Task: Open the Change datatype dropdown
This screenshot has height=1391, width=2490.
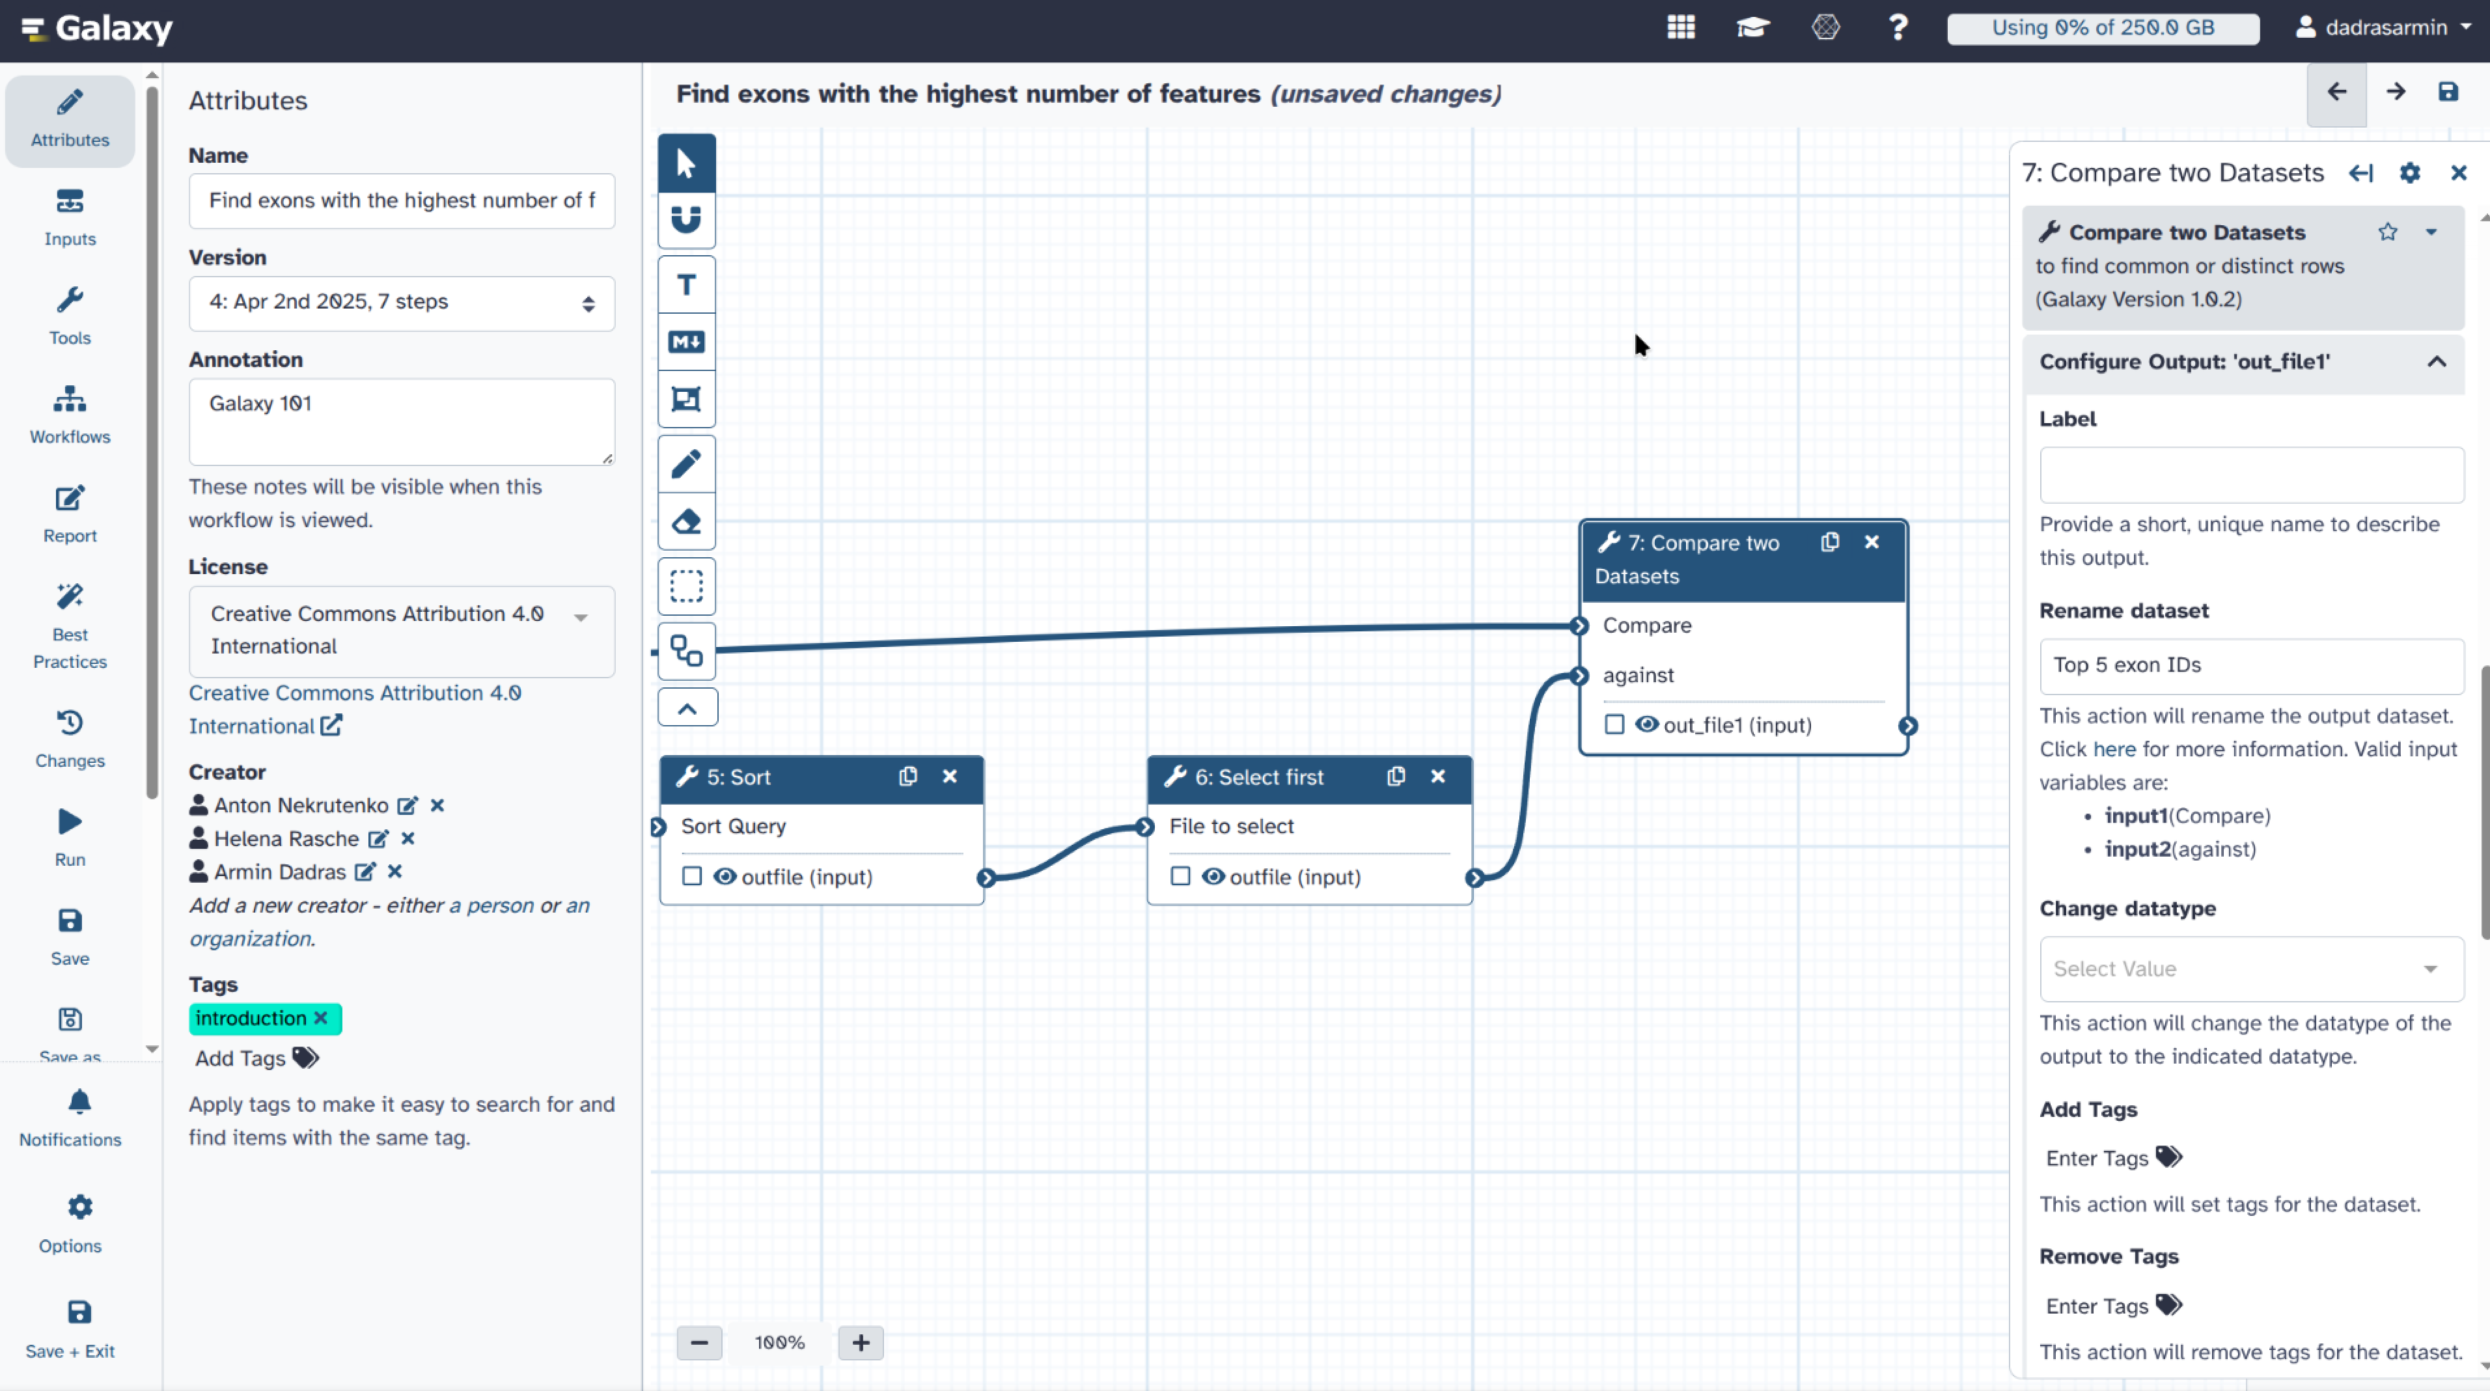Action: coord(2252,969)
